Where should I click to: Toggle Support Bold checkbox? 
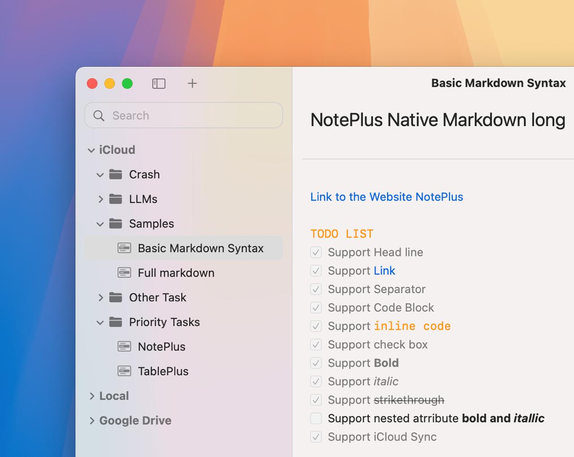pos(316,363)
